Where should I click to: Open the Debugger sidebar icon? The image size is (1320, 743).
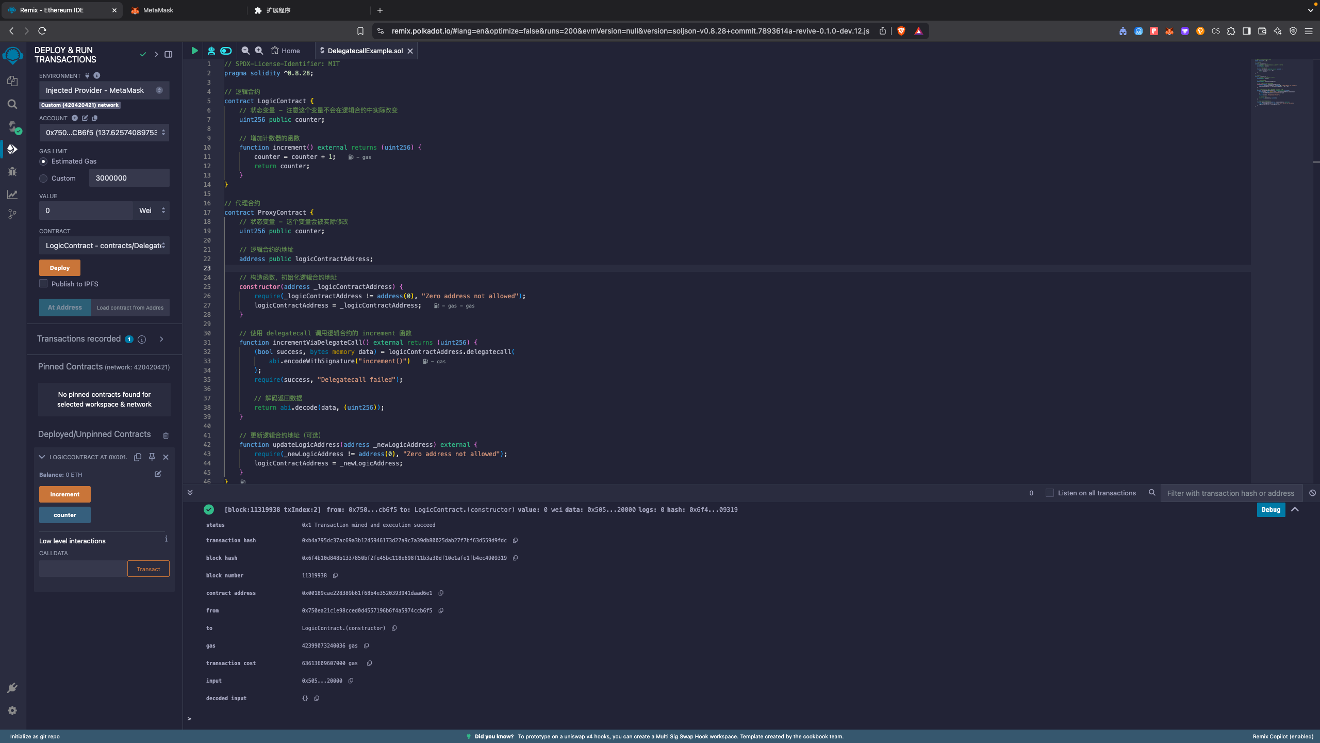pyautogui.click(x=12, y=172)
